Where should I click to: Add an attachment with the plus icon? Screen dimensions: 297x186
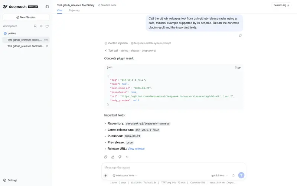[106, 176]
